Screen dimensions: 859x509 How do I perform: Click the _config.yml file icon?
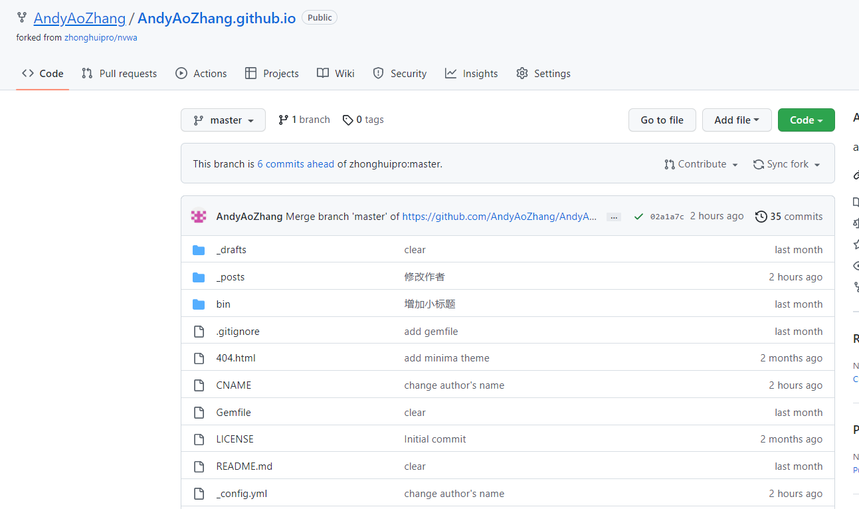(199, 494)
